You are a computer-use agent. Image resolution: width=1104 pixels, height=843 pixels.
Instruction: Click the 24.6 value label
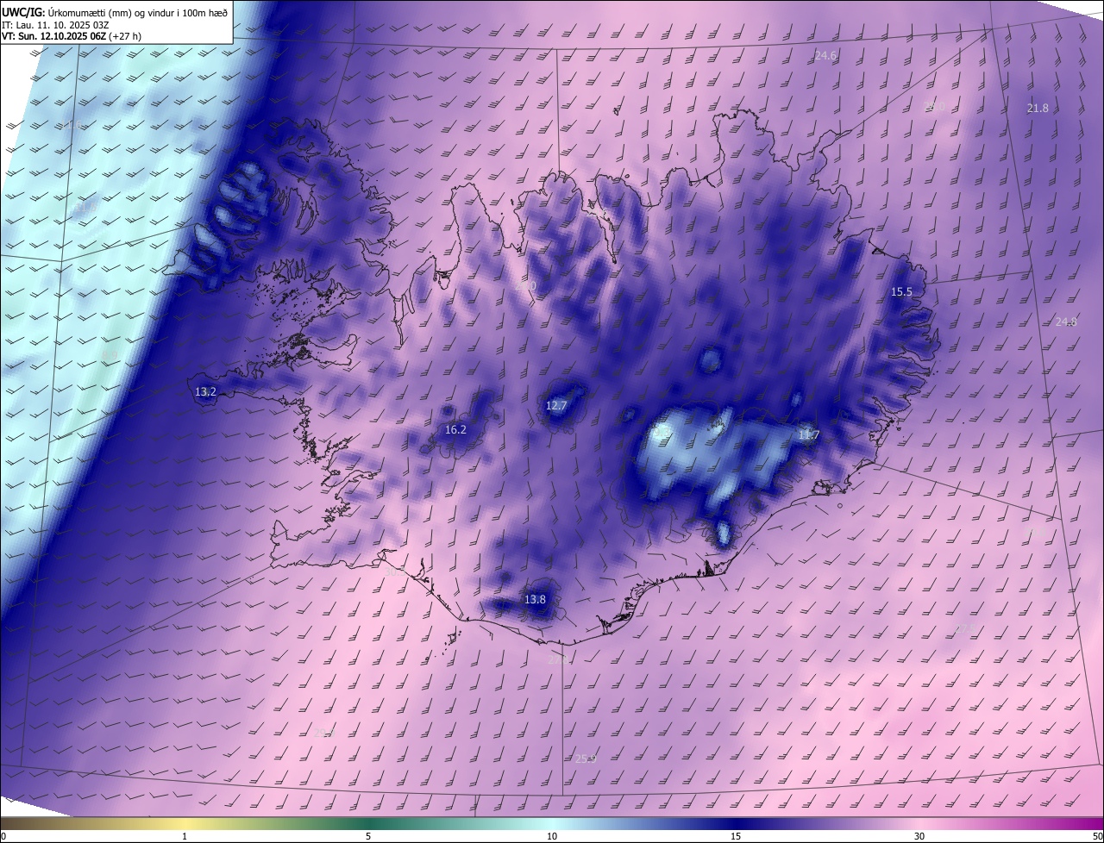tap(825, 55)
